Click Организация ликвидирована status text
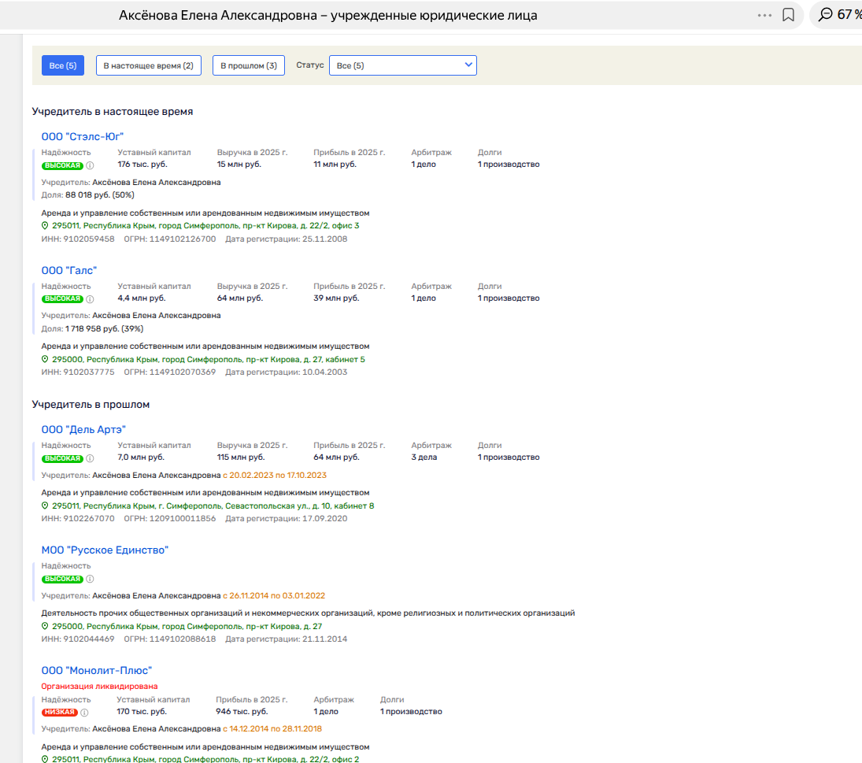 99,686
